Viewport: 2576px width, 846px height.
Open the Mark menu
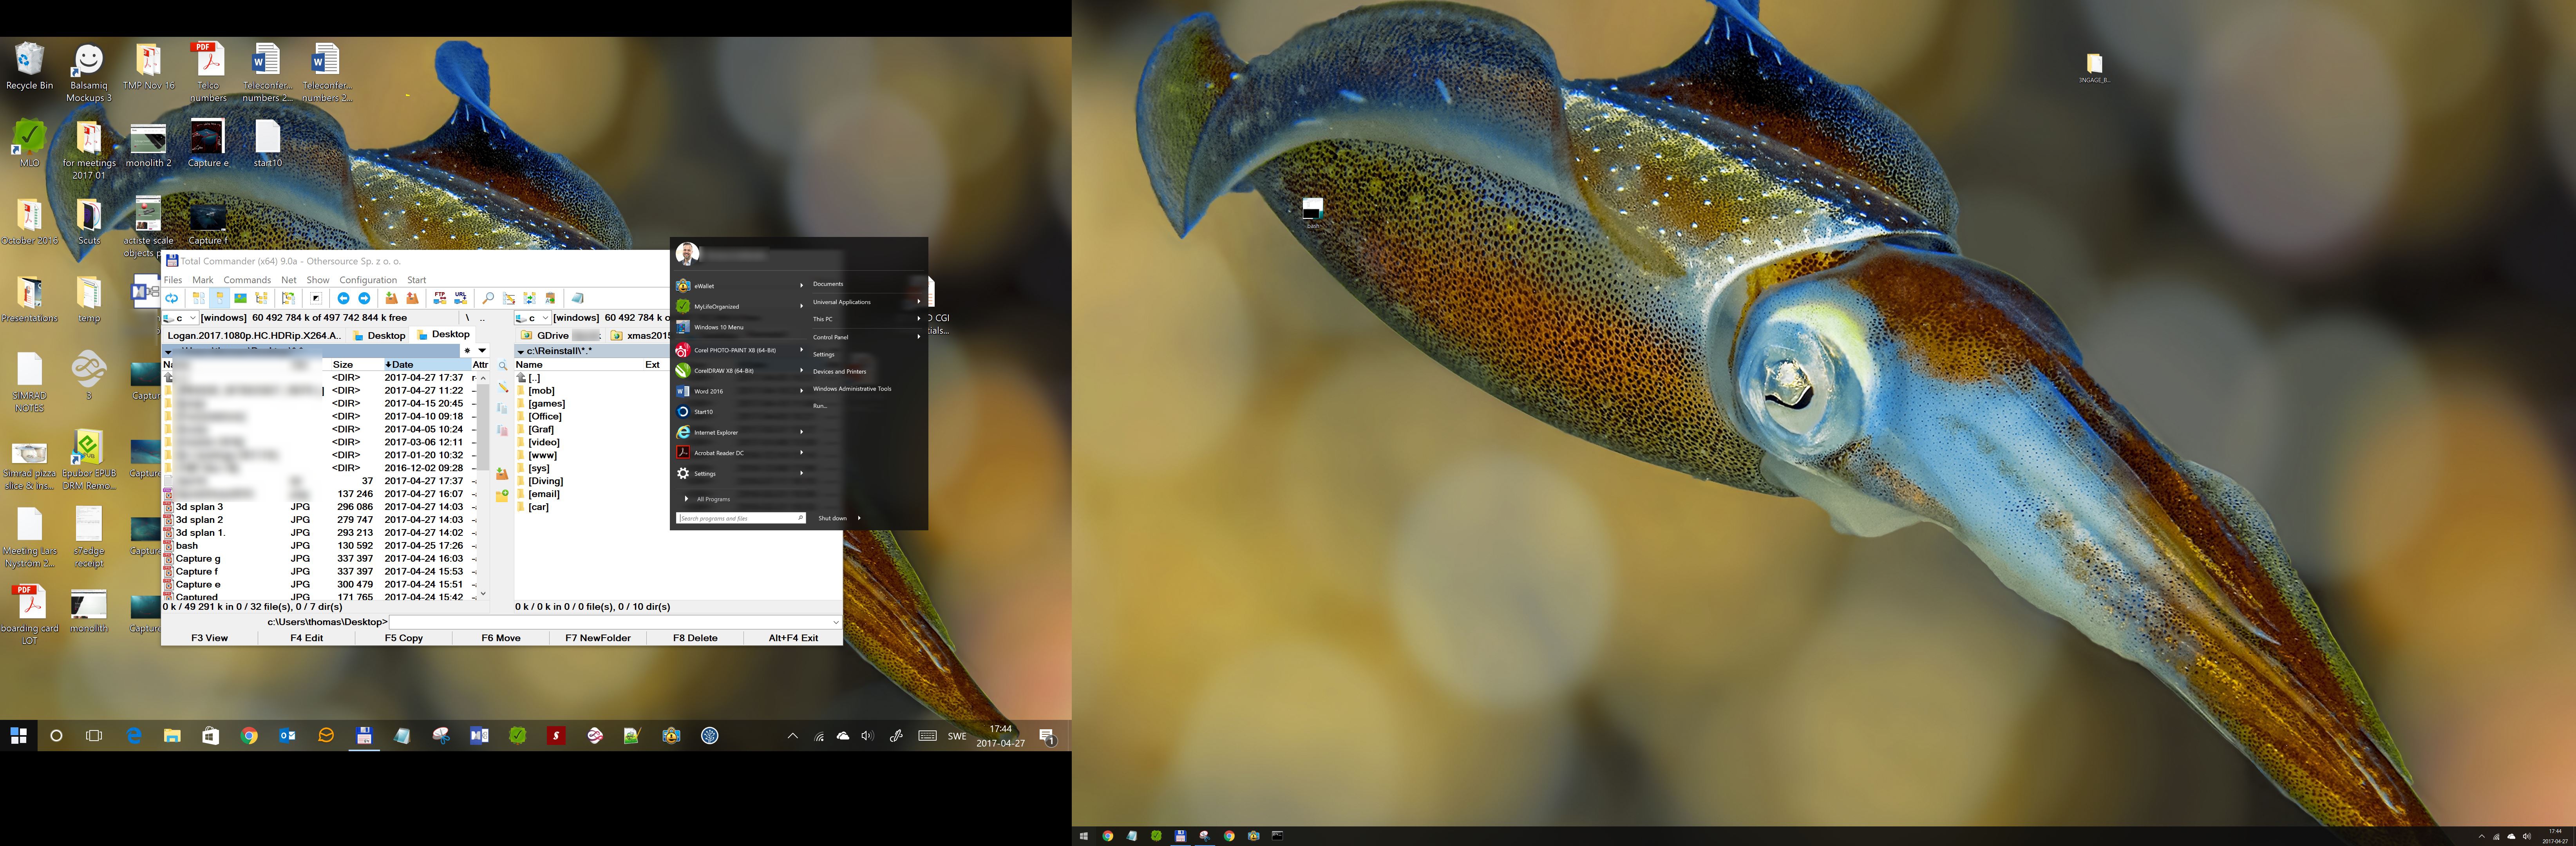[203, 280]
